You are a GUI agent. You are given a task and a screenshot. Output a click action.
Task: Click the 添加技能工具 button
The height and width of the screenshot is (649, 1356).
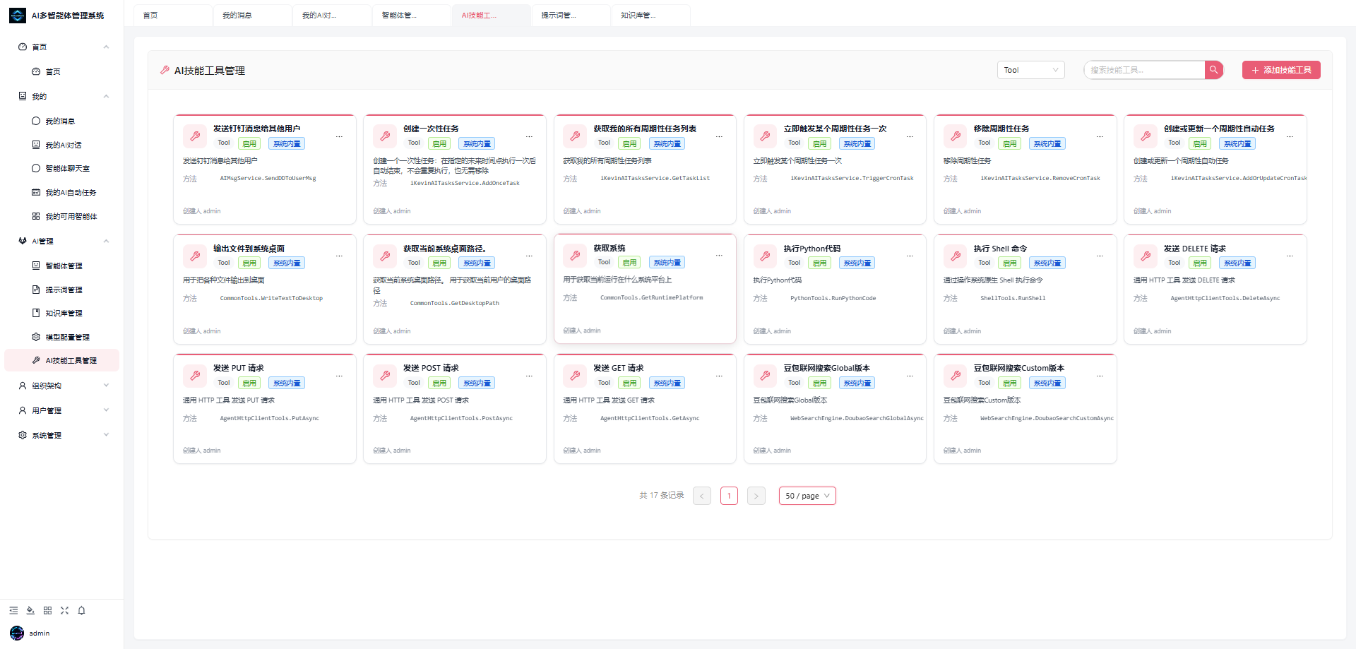pos(1281,70)
